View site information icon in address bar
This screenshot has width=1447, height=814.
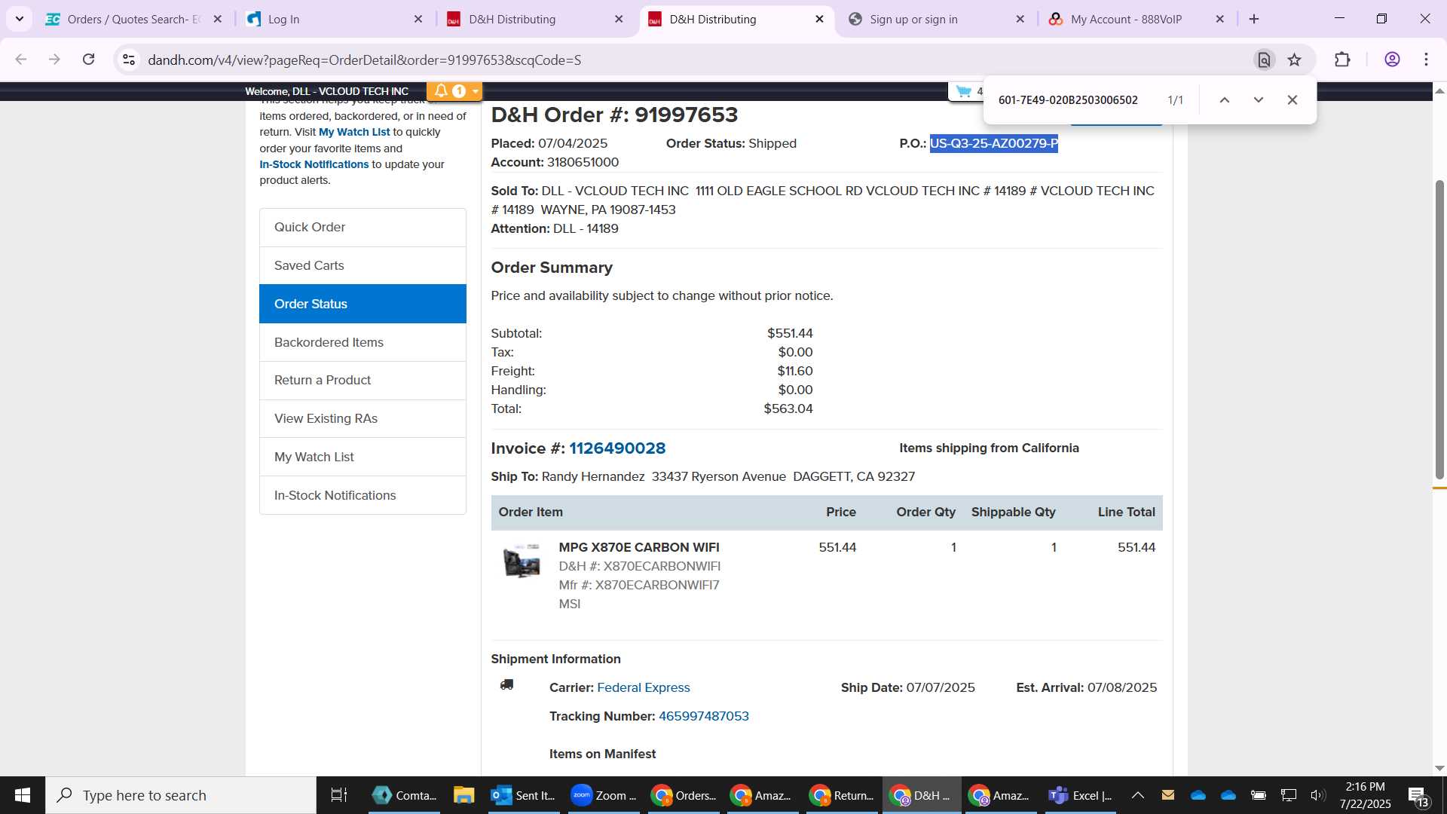point(129,60)
